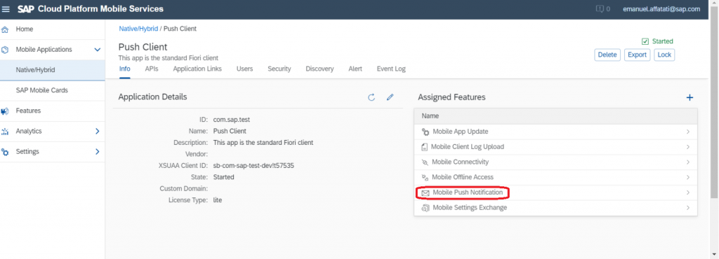Open the hamburger navigation menu
719x259 pixels.
pyautogui.click(x=6, y=9)
